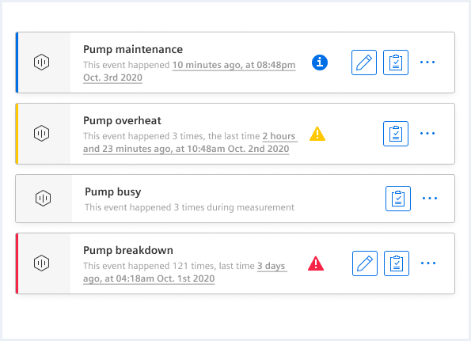Click the yellow warning triangle on Pump overheat
The image size is (471, 341).
coord(317,134)
